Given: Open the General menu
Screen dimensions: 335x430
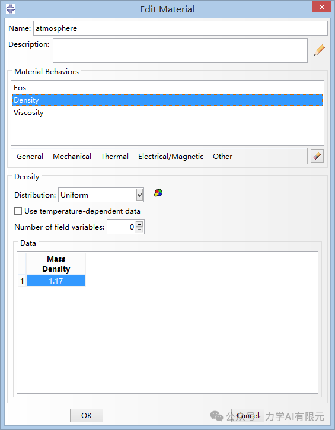Looking at the screenshot, I should coord(30,157).
